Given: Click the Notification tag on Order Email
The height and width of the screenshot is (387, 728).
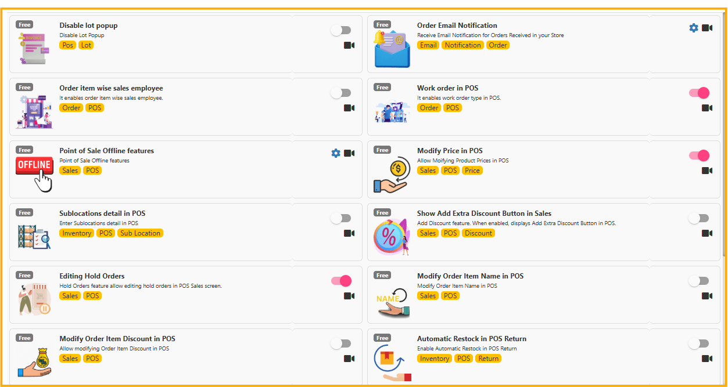Looking at the screenshot, I should [x=462, y=45].
